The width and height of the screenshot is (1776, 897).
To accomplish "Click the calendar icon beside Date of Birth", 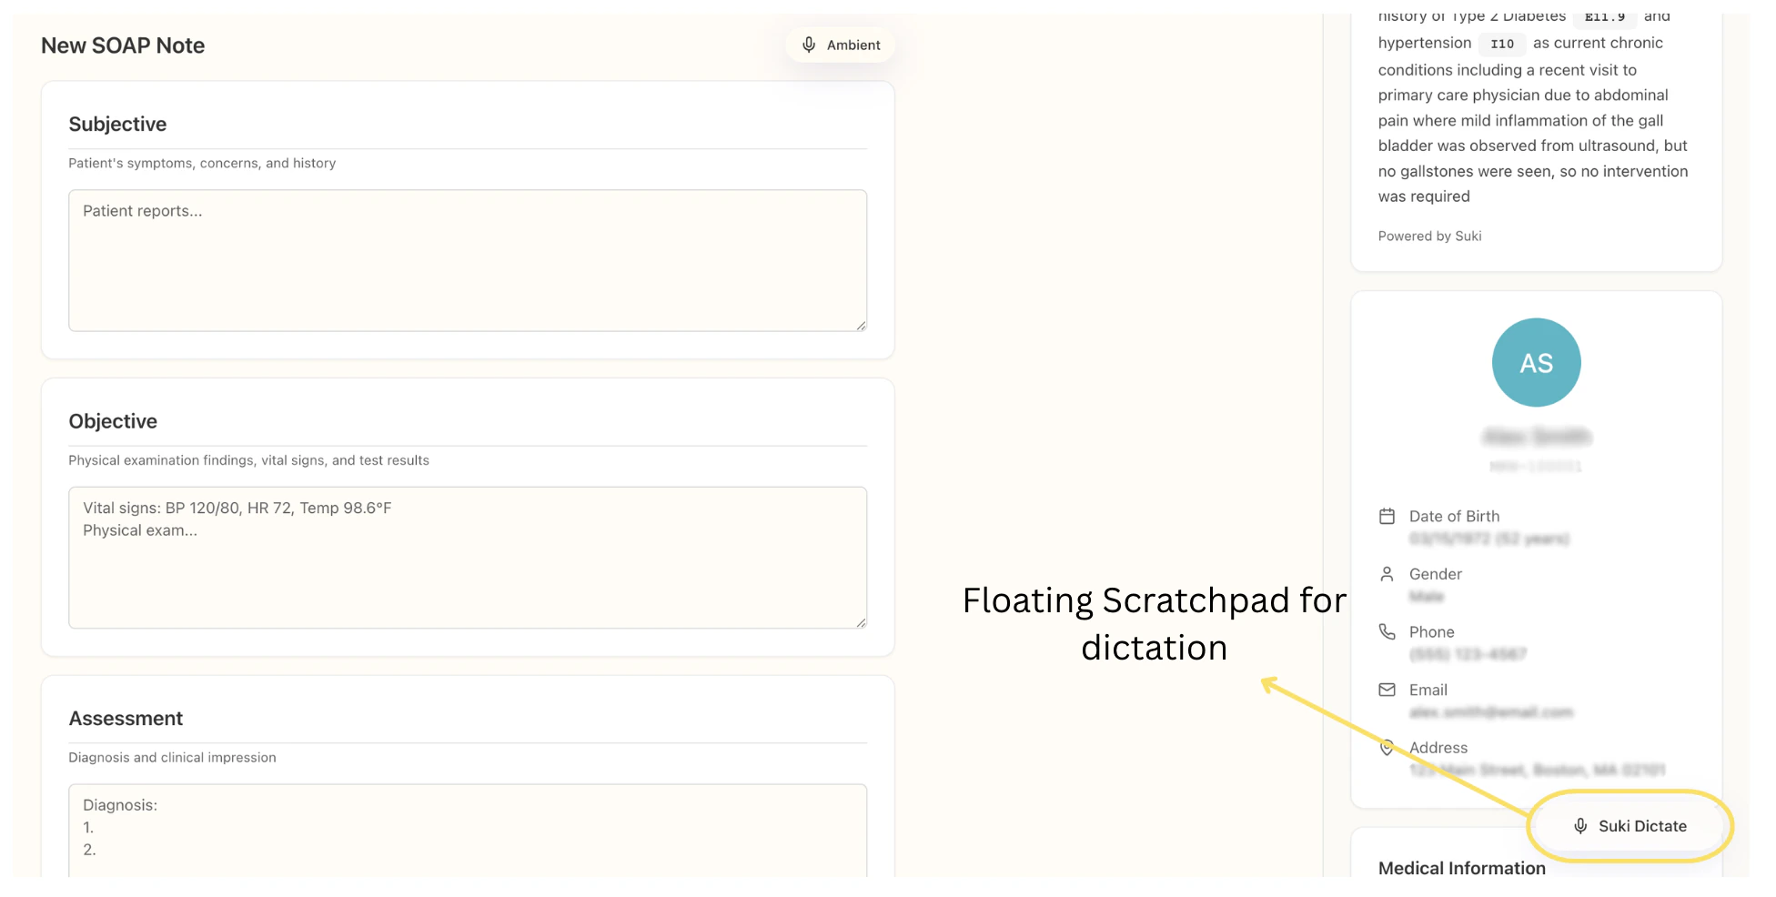I will 1387,516.
